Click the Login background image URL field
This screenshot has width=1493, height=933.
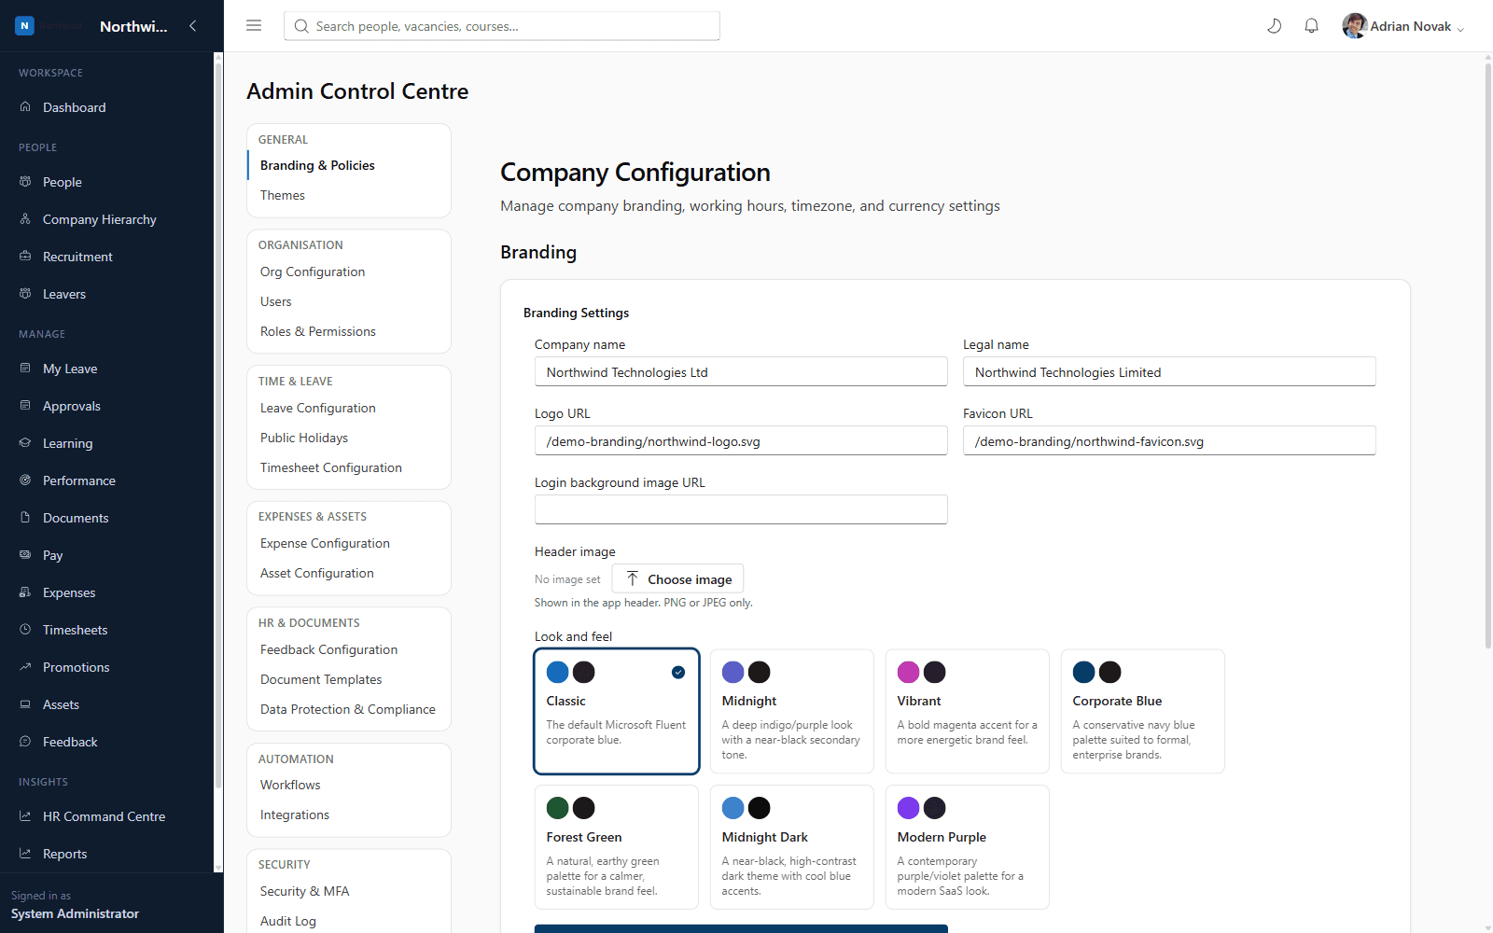[x=741, y=510]
